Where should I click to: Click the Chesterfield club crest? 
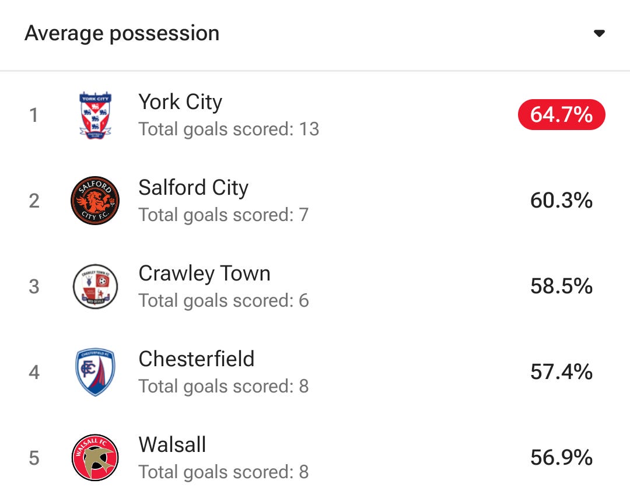[95, 372]
